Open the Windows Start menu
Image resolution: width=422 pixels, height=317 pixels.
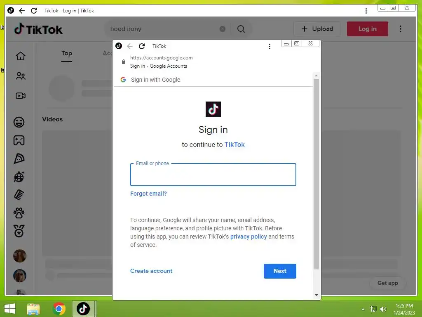coord(10,309)
